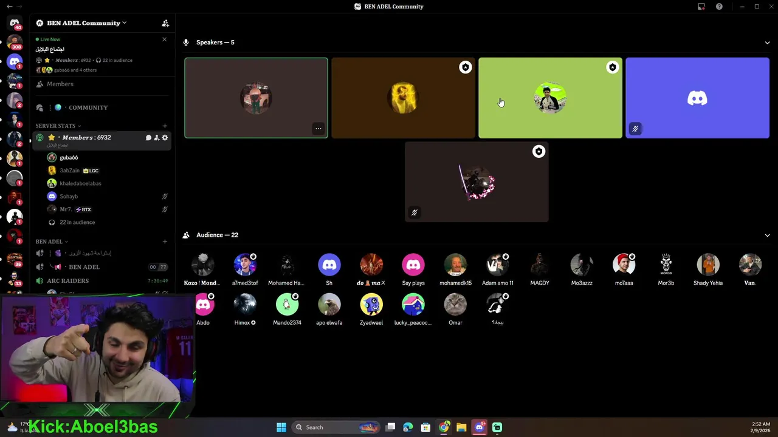
Task: Select audience member Mohamed Ha...
Action: 287,269
